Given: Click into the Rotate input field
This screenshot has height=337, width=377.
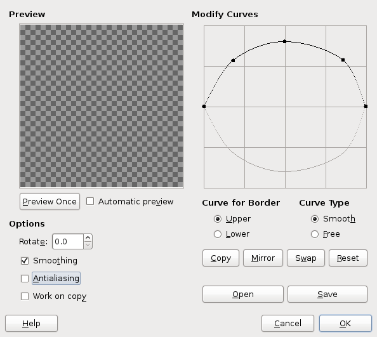Looking at the screenshot, I should coord(68,242).
